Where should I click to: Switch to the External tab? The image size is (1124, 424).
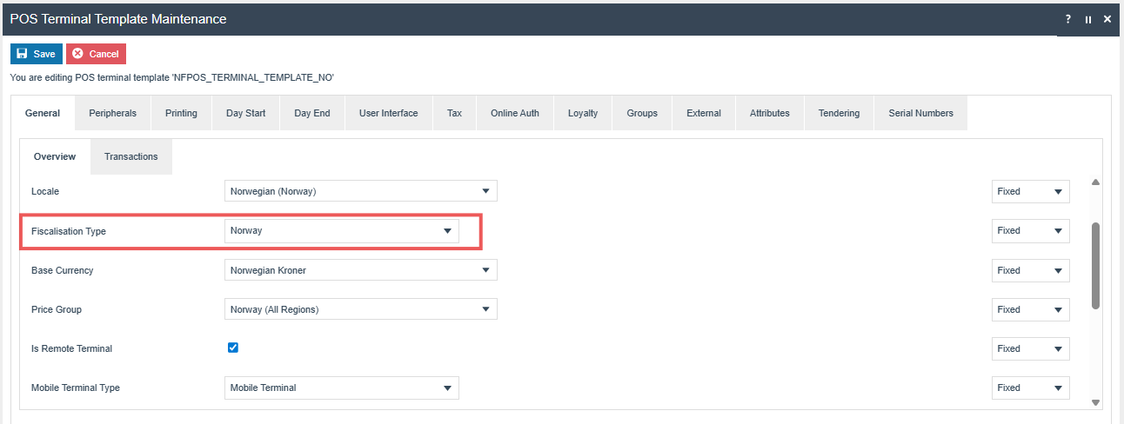pyautogui.click(x=704, y=113)
